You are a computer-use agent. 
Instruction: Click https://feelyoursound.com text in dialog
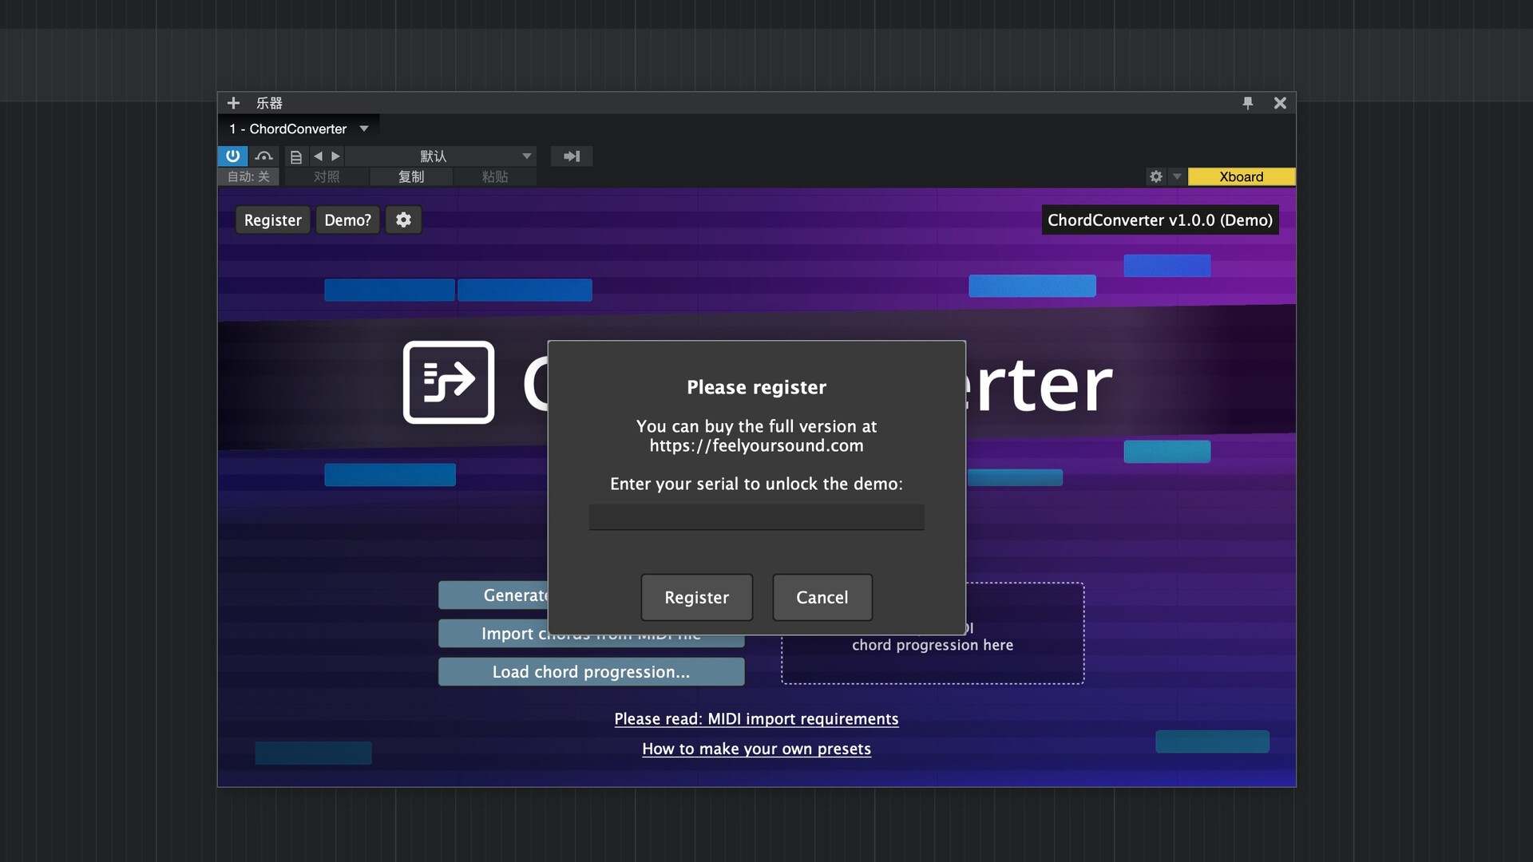pos(756,445)
